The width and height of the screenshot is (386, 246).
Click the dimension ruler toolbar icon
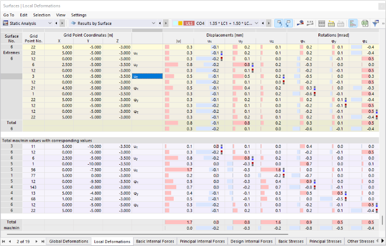click(x=310, y=23)
